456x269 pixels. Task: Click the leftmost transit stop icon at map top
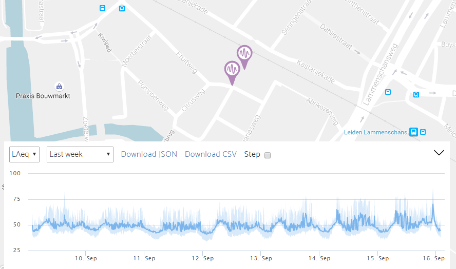click(102, 8)
